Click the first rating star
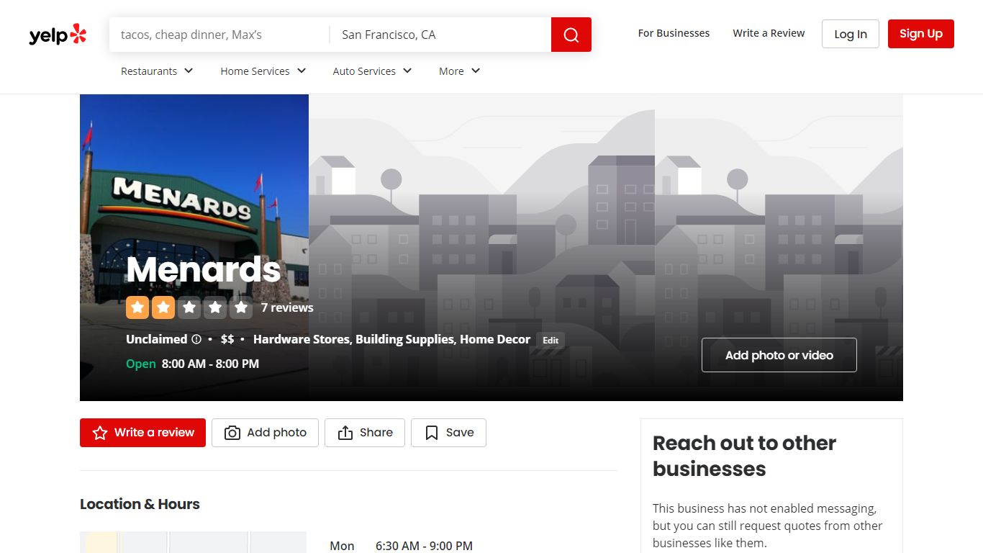Screen dimensions: 983x553 tap(137, 307)
